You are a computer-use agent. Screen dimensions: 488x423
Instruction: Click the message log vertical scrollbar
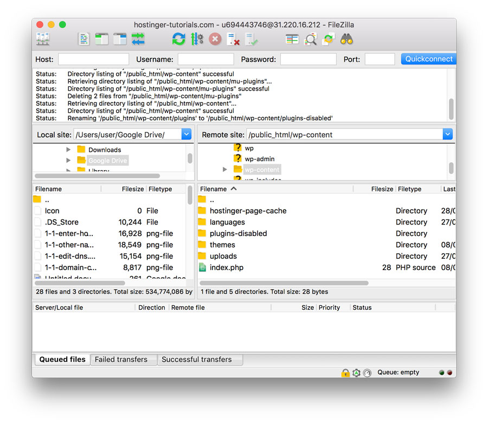point(451,109)
